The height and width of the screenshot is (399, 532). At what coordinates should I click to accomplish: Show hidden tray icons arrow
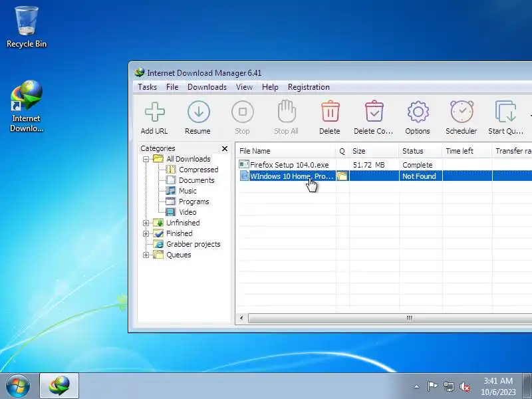coord(417,386)
